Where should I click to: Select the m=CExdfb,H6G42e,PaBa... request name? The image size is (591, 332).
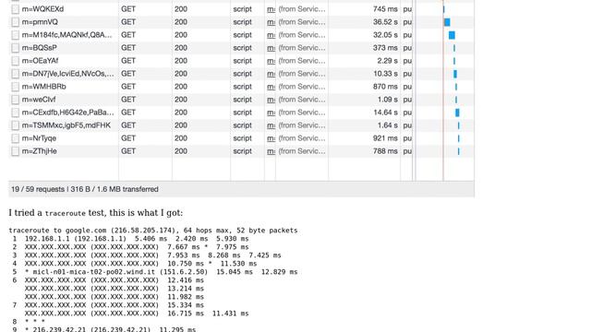point(67,113)
